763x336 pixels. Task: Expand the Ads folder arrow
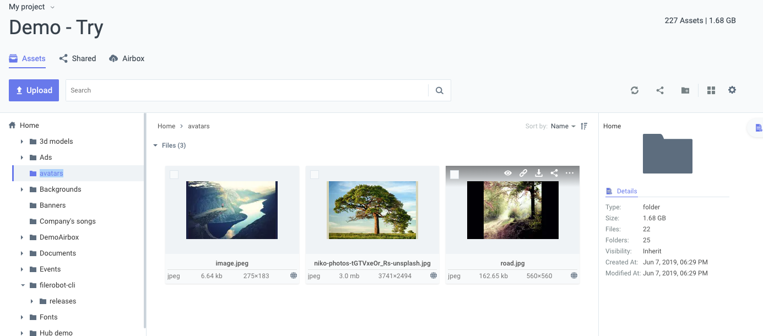click(22, 158)
